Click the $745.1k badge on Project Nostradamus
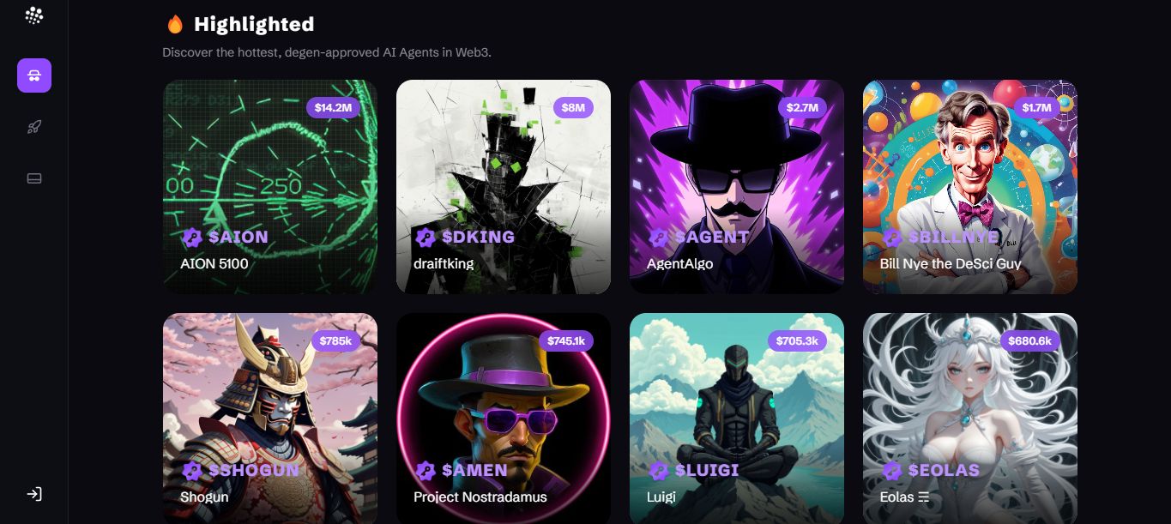The height and width of the screenshot is (524, 1171). tap(566, 340)
